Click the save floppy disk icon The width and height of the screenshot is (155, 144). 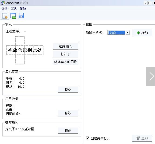coord(21,15)
